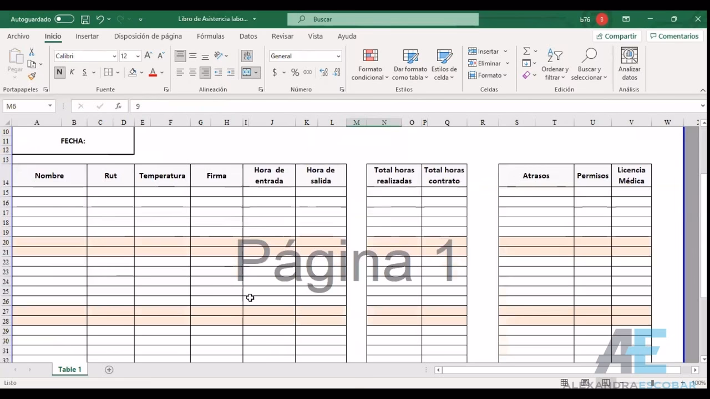Click the AutoSum sigma icon
The height and width of the screenshot is (399, 710).
(x=526, y=52)
